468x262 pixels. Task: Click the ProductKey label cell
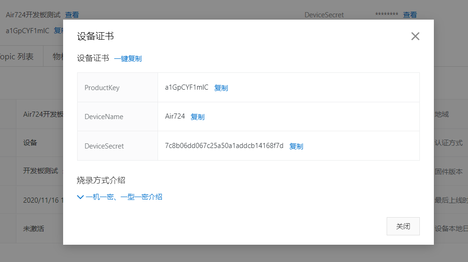[x=102, y=88]
